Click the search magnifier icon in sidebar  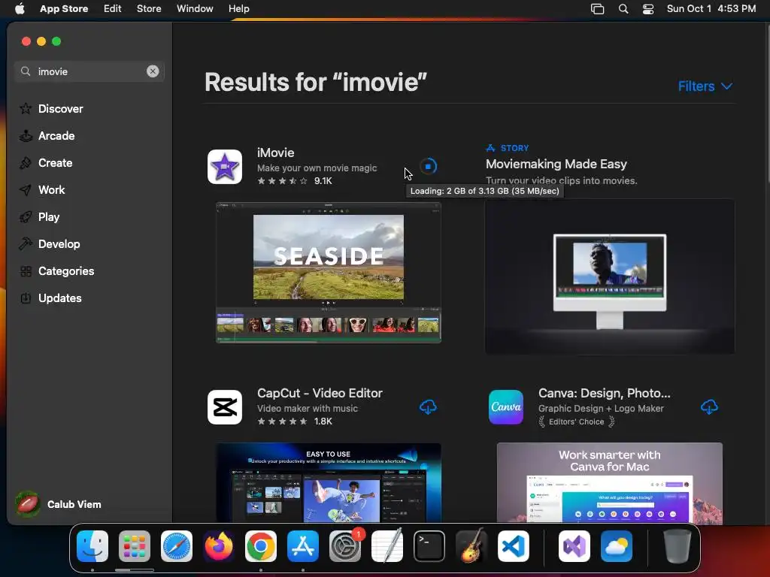click(x=26, y=71)
